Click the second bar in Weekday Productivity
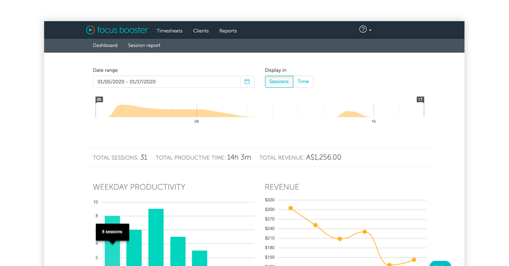Viewport: 509px width, 266px height. 134,248
